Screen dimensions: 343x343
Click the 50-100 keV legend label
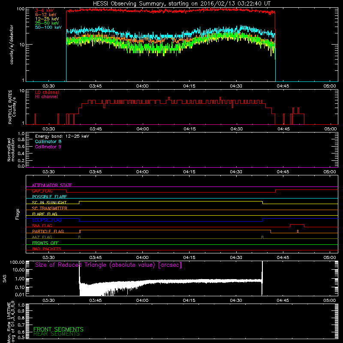click(x=48, y=27)
